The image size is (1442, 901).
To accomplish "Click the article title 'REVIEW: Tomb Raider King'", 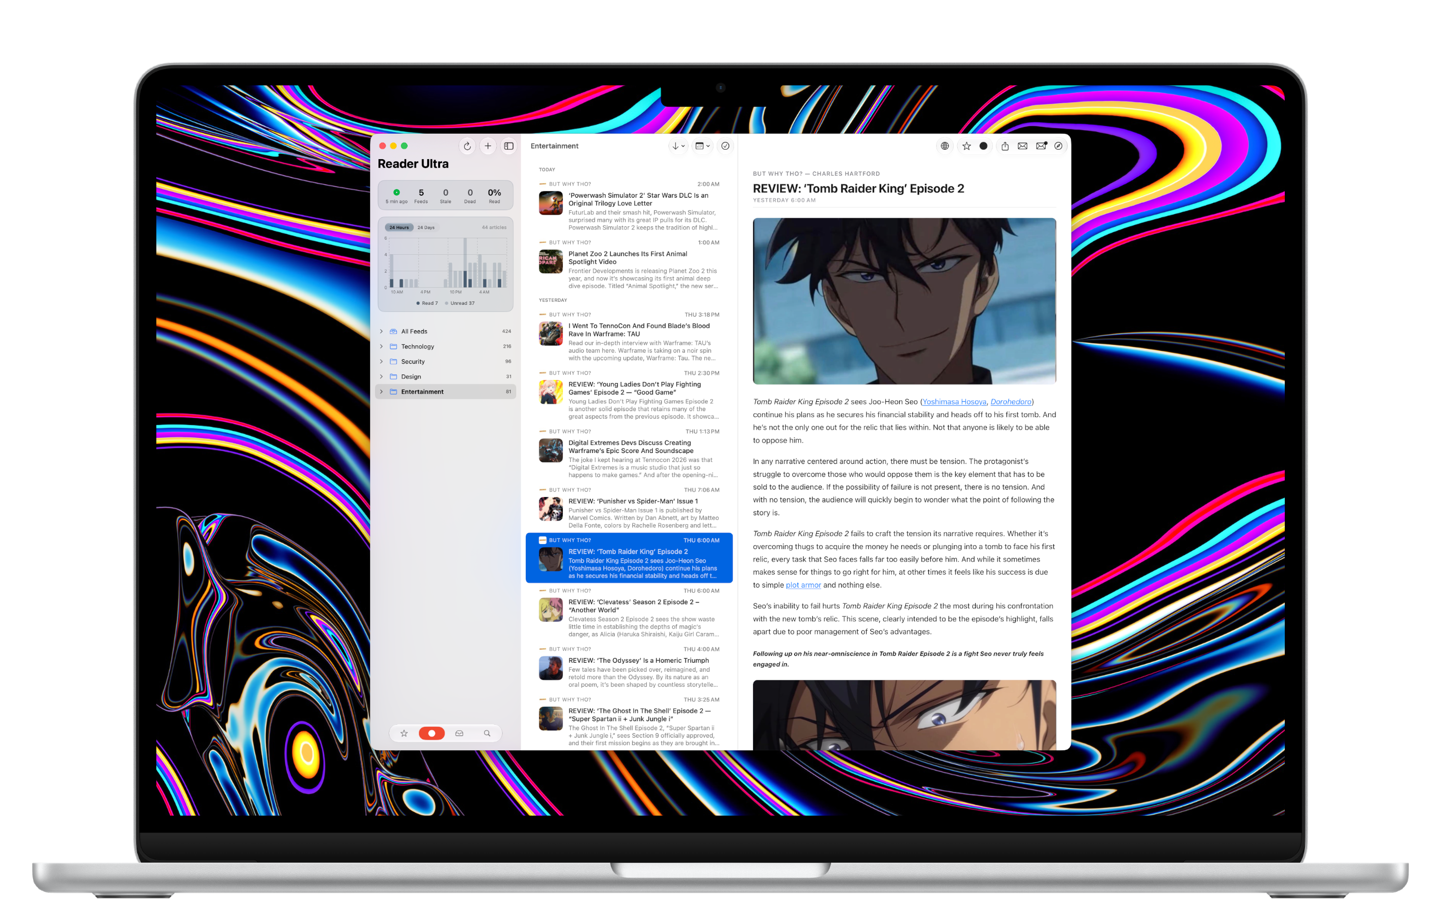I will click(x=858, y=188).
